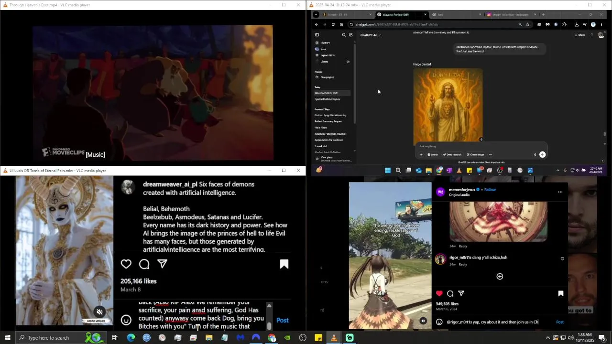612x344 pixels.
Task: Share the dreamweaver_ai_pl post via paper-plane icon
Action: pos(163,264)
